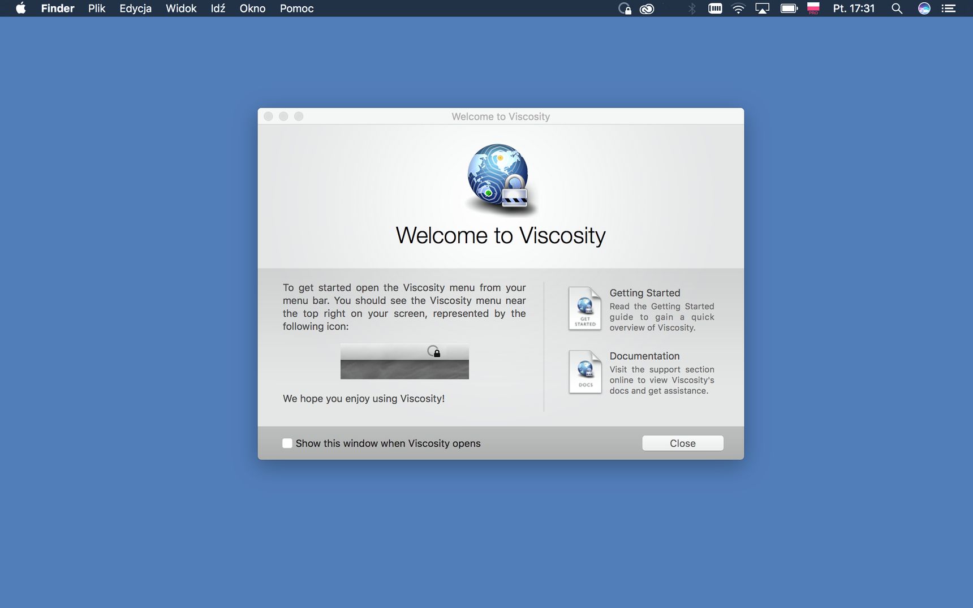Open the AirPlay display menu
This screenshot has width=973, height=608.
pos(763,8)
